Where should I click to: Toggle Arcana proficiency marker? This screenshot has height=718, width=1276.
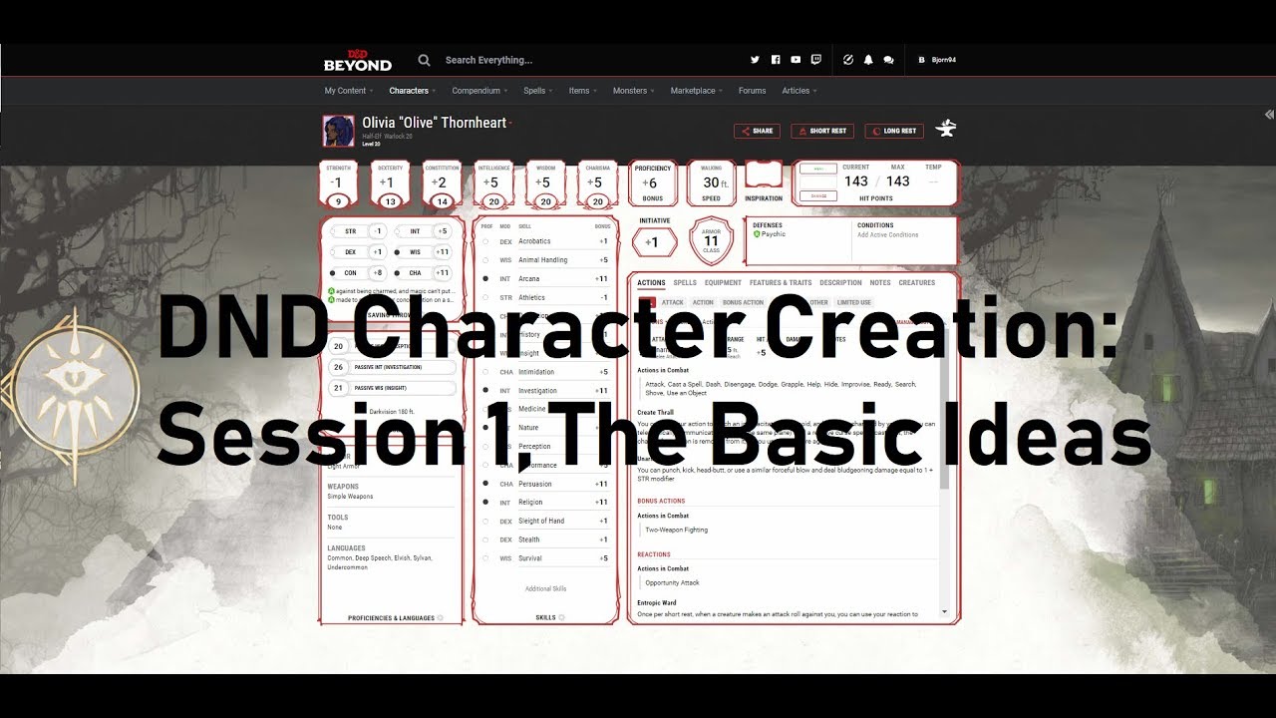pos(485,278)
